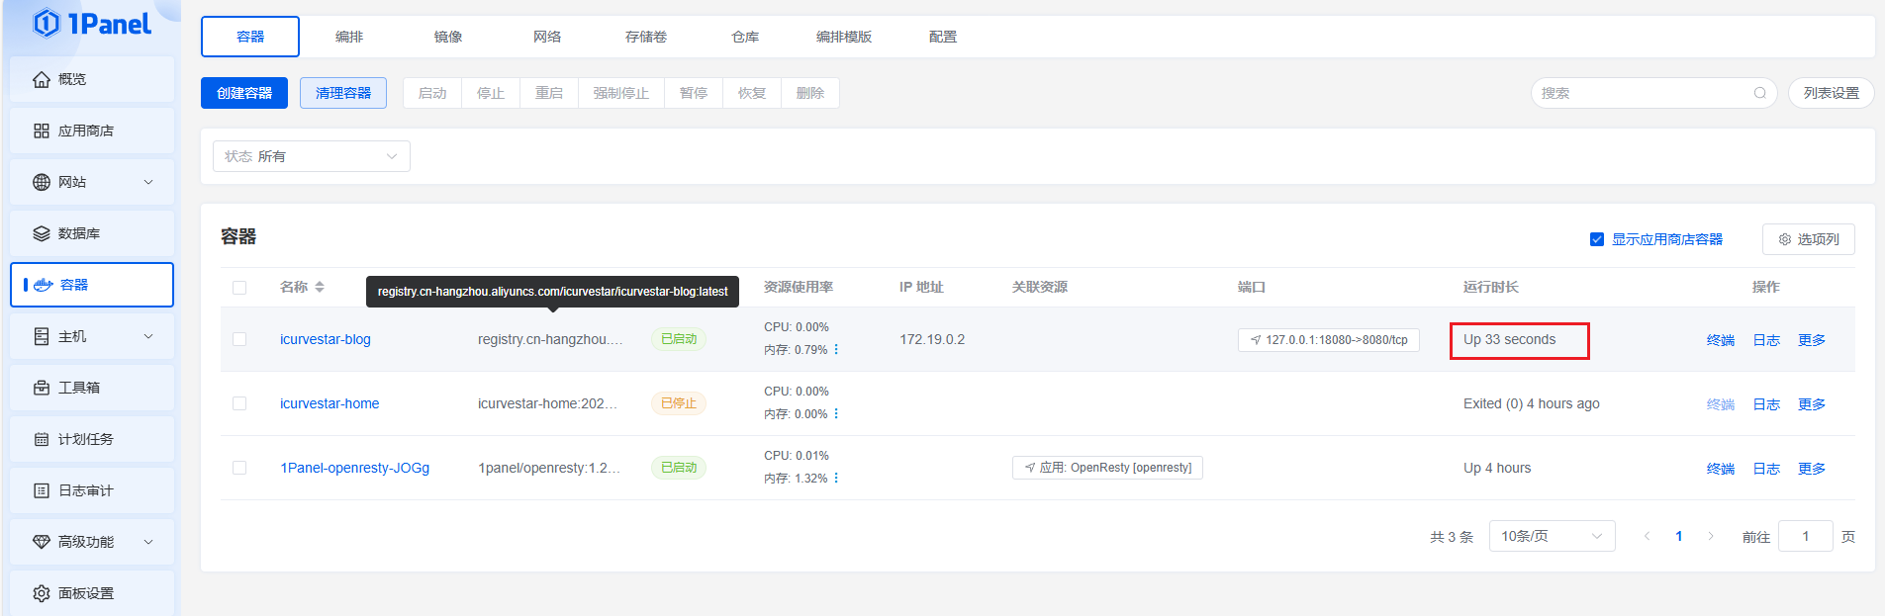Image resolution: width=1885 pixels, height=616 pixels.
Task: Toggle 显示应用商店容器 checkbox
Action: pos(1596,239)
